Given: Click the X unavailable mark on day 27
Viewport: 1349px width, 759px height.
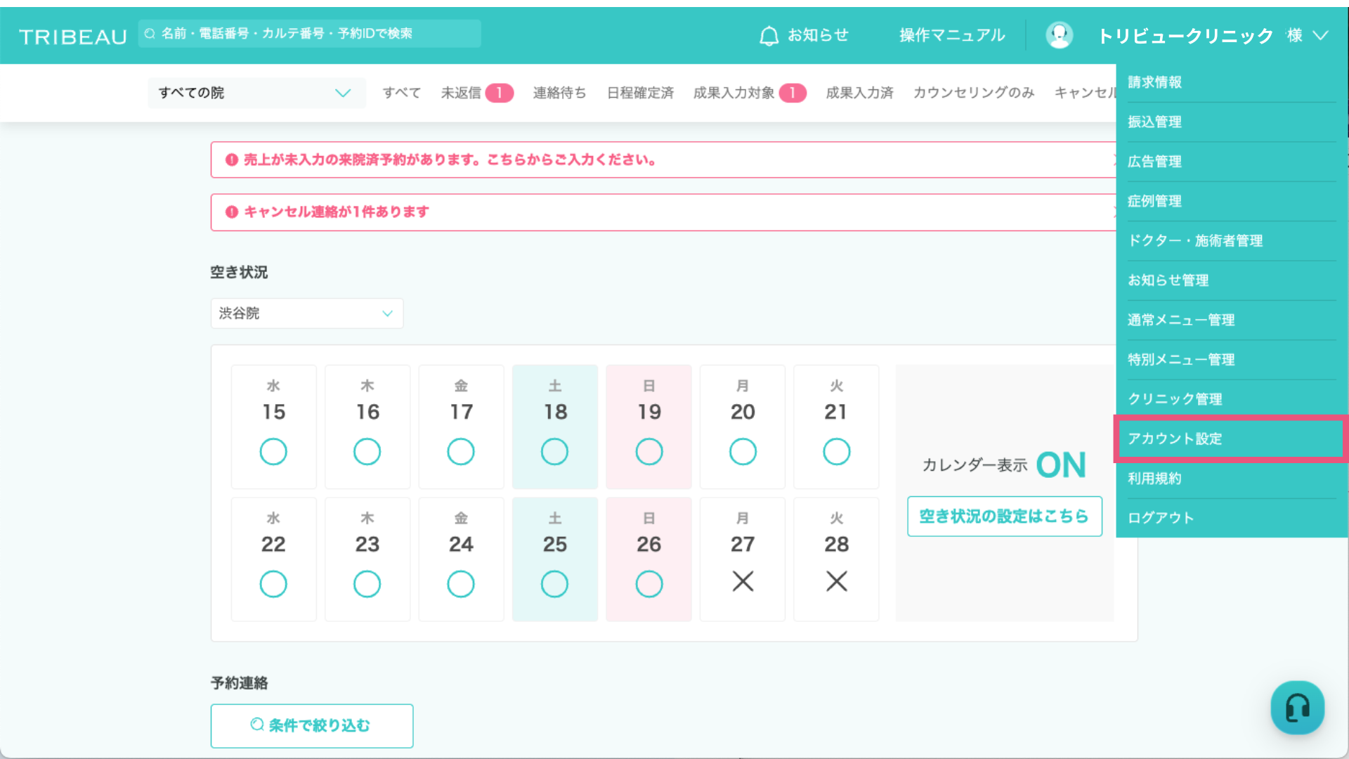Looking at the screenshot, I should coord(743,582).
